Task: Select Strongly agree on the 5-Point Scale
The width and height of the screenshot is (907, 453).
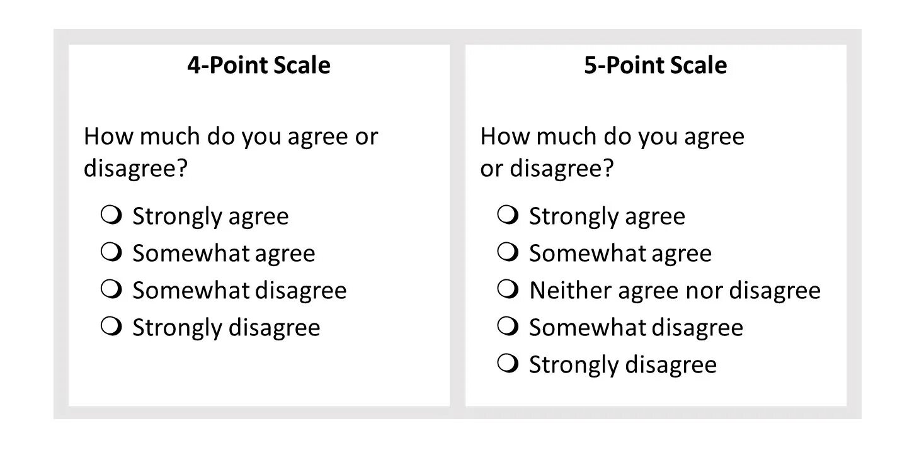Action: tap(508, 215)
